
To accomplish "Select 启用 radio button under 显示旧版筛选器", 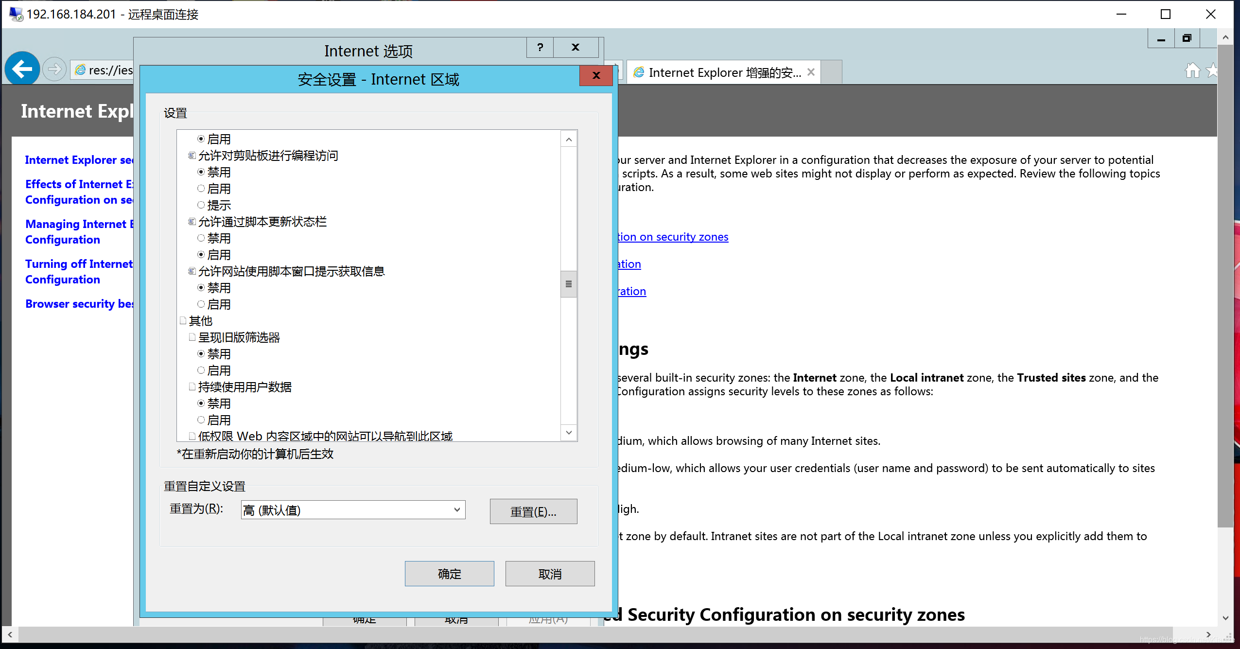I will click(202, 370).
